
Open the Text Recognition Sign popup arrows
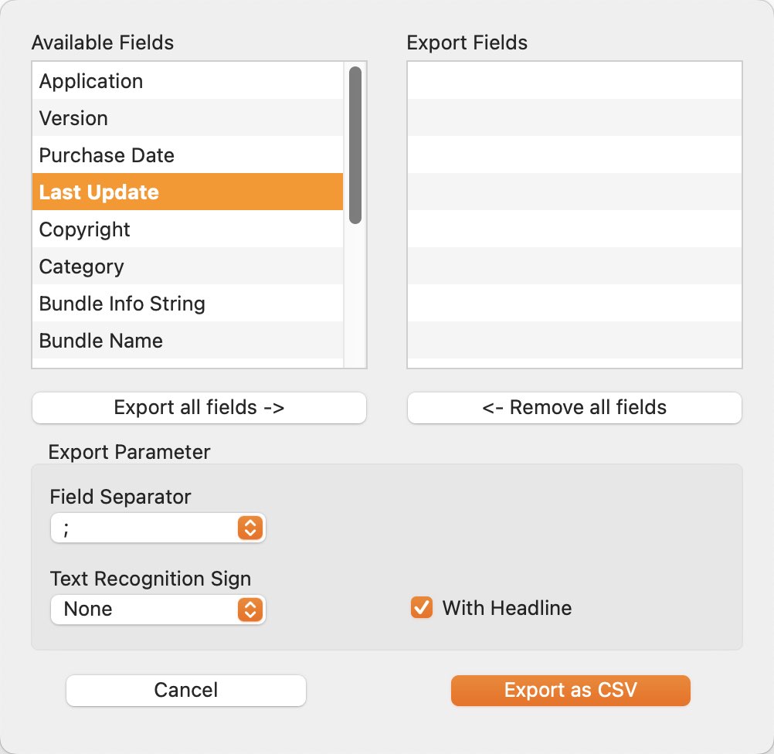(250, 610)
